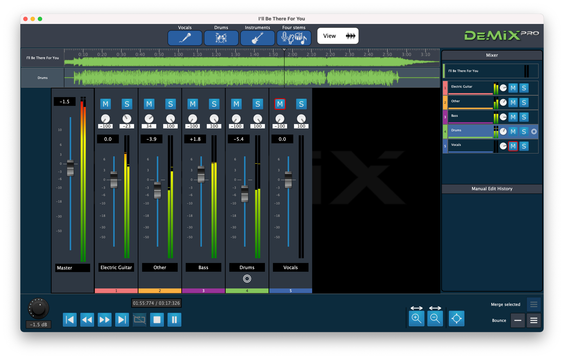The image size is (564, 359).
Task: Click the record icon on the Drums channel strip
Action: [x=247, y=278]
